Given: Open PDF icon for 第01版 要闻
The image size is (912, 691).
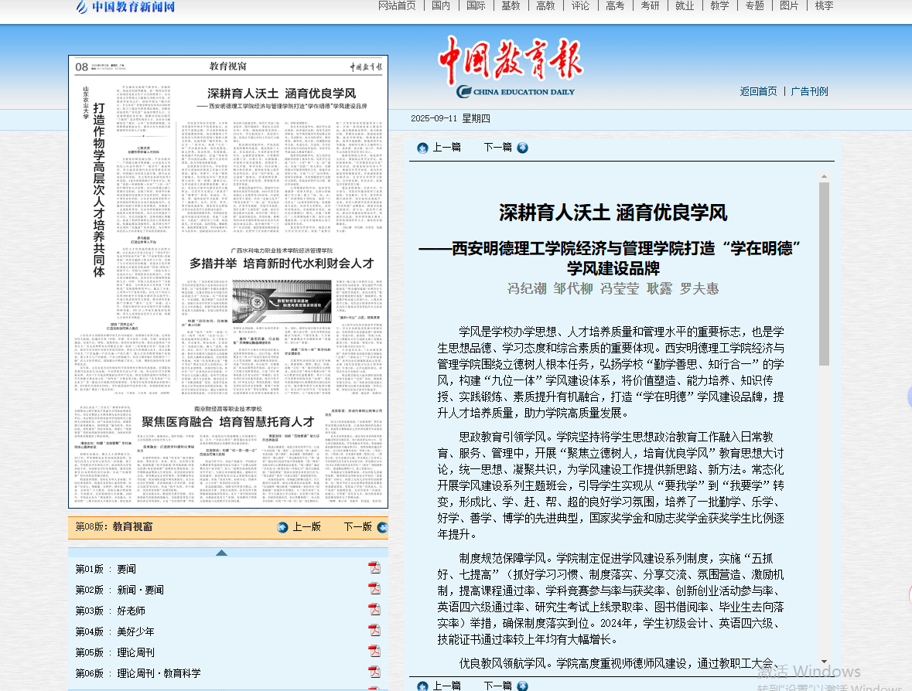Looking at the screenshot, I should click(x=374, y=568).
